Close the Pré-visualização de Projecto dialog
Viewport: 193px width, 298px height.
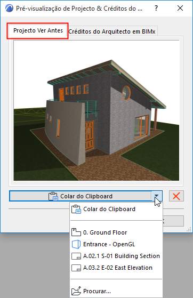pyautogui.click(x=180, y=8)
